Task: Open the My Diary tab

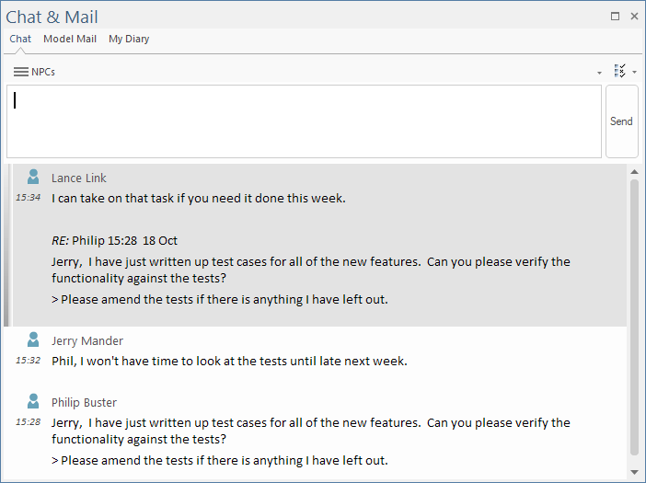Action: tap(129, 40)
